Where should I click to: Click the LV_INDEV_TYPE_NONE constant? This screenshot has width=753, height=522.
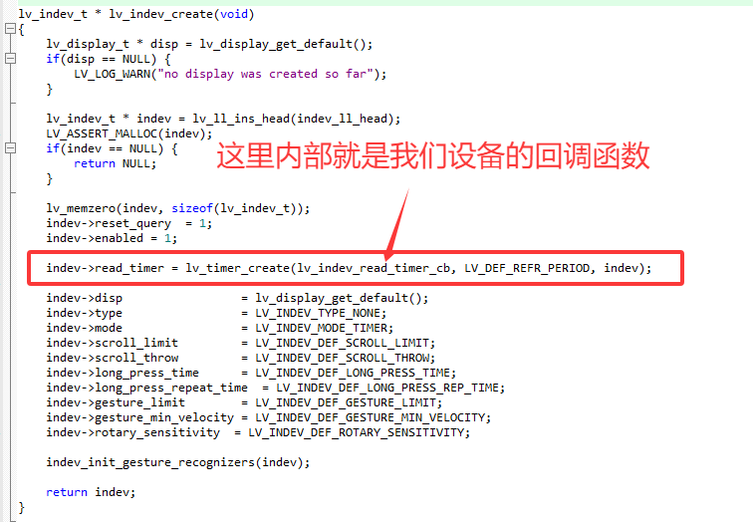click(x=318, y=313)
